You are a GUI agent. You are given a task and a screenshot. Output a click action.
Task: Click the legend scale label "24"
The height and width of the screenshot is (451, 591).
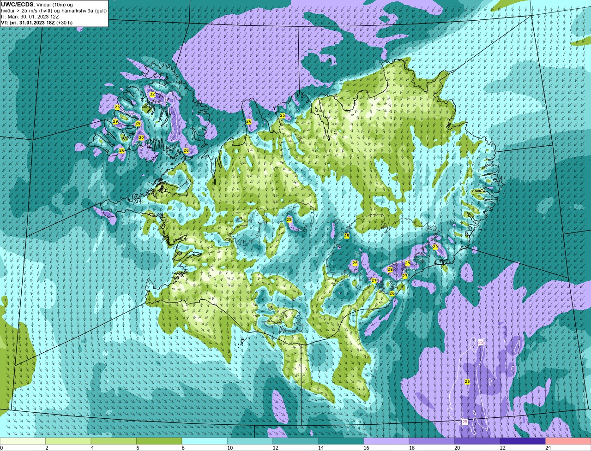(x=548, y=448)
